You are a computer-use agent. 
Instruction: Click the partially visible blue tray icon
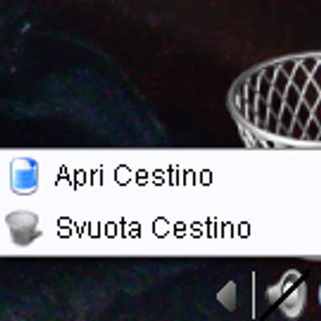pos(319,295)
